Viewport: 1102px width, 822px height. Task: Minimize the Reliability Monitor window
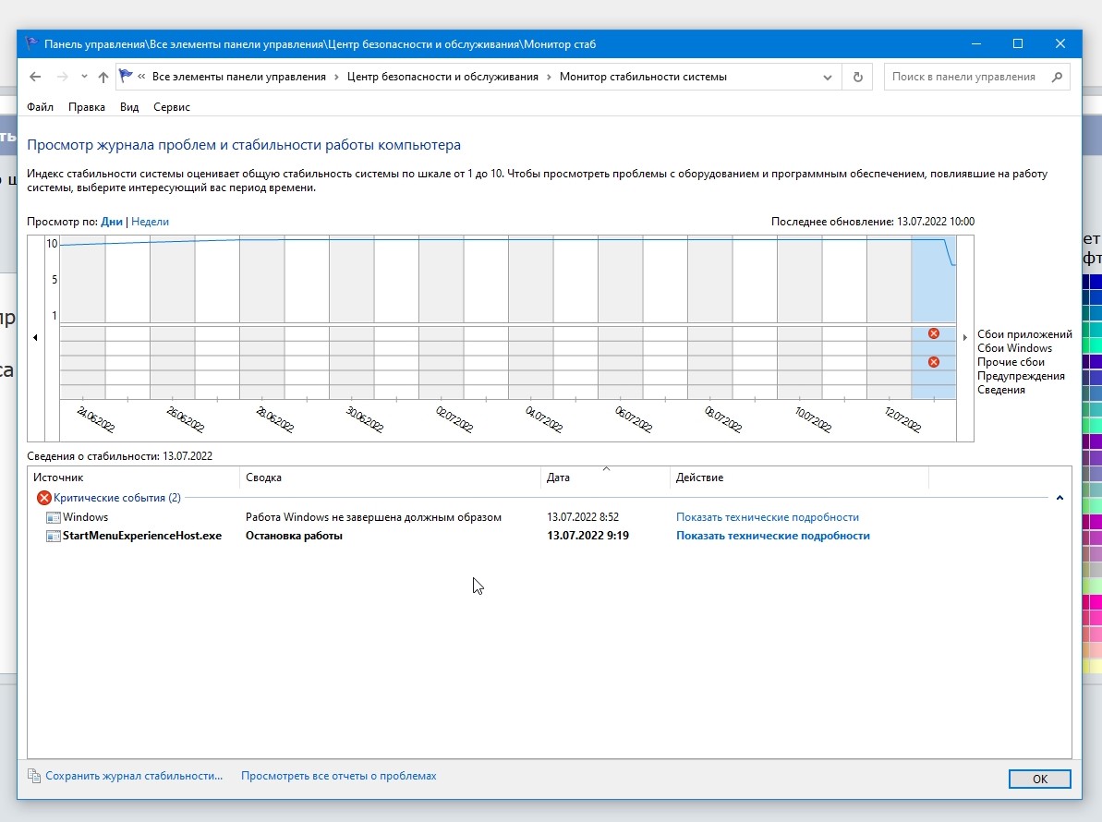[976, 43]
